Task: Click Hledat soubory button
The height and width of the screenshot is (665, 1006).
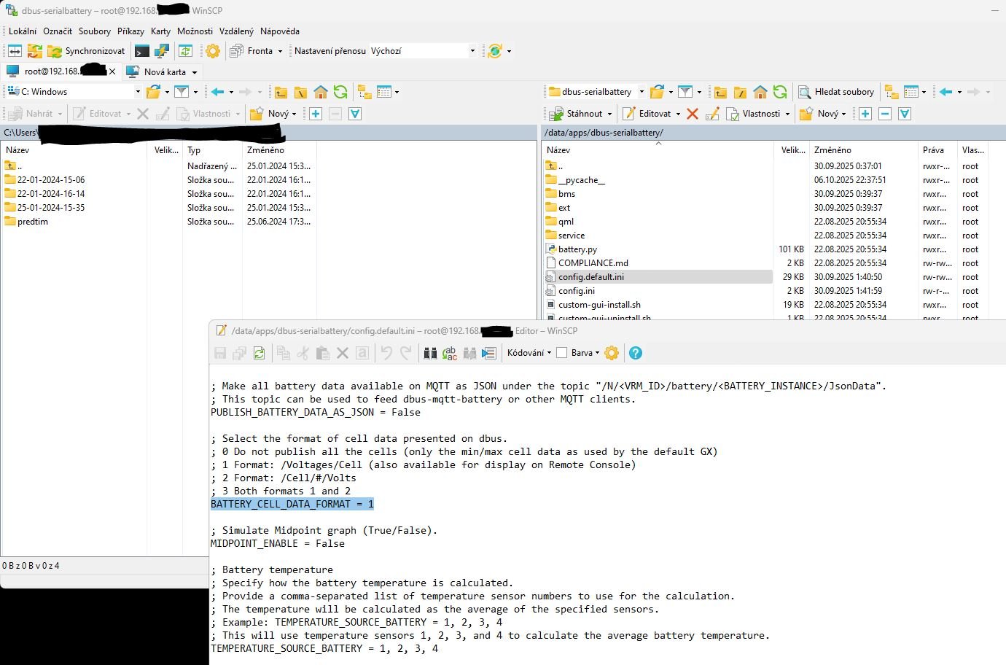Action: point(837,92)
